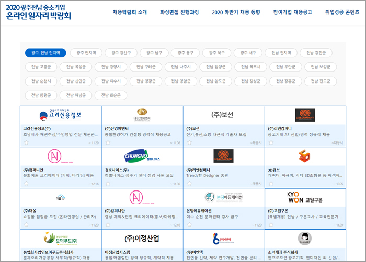Image resolution: width=366 pixels, height=262 pixels.
Task: Open the 채용박람회 소개 menu
Action: [x=130, y=12]
